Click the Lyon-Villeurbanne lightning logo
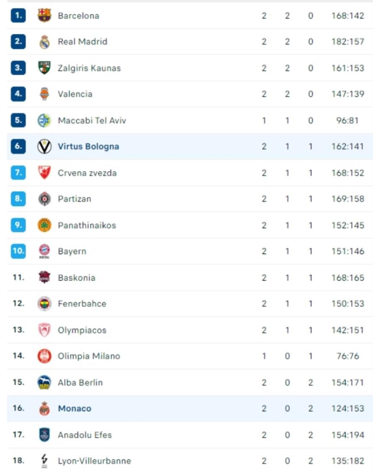 (44, 461)
